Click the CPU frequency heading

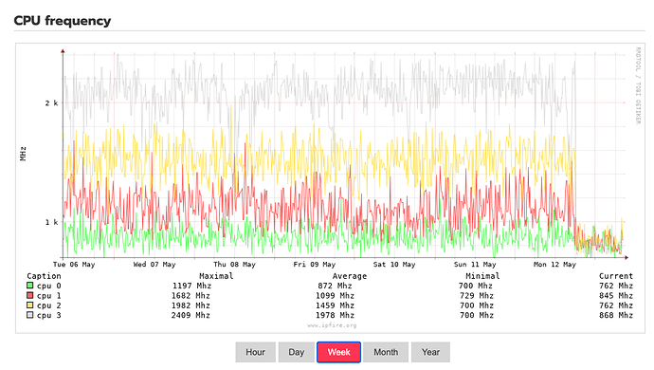tap(63, 21)
